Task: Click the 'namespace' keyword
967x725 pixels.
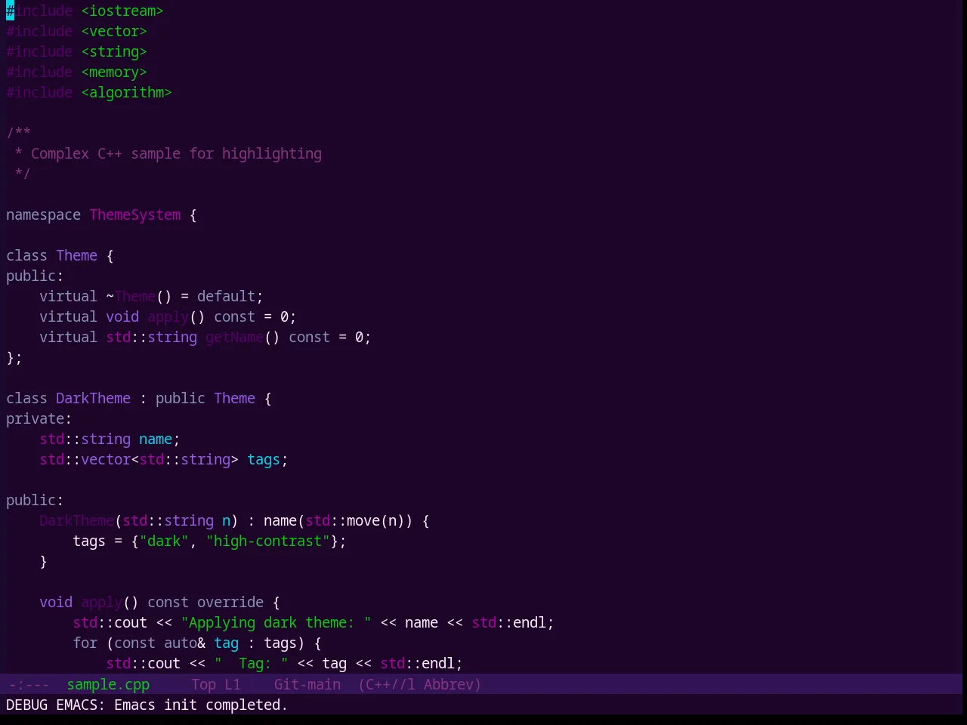Action: pos(43,214)
